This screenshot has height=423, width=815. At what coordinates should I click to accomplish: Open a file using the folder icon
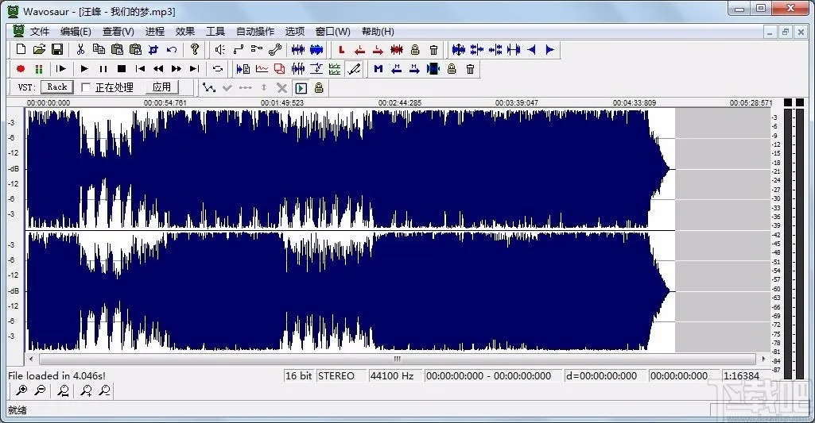(39, 49)
